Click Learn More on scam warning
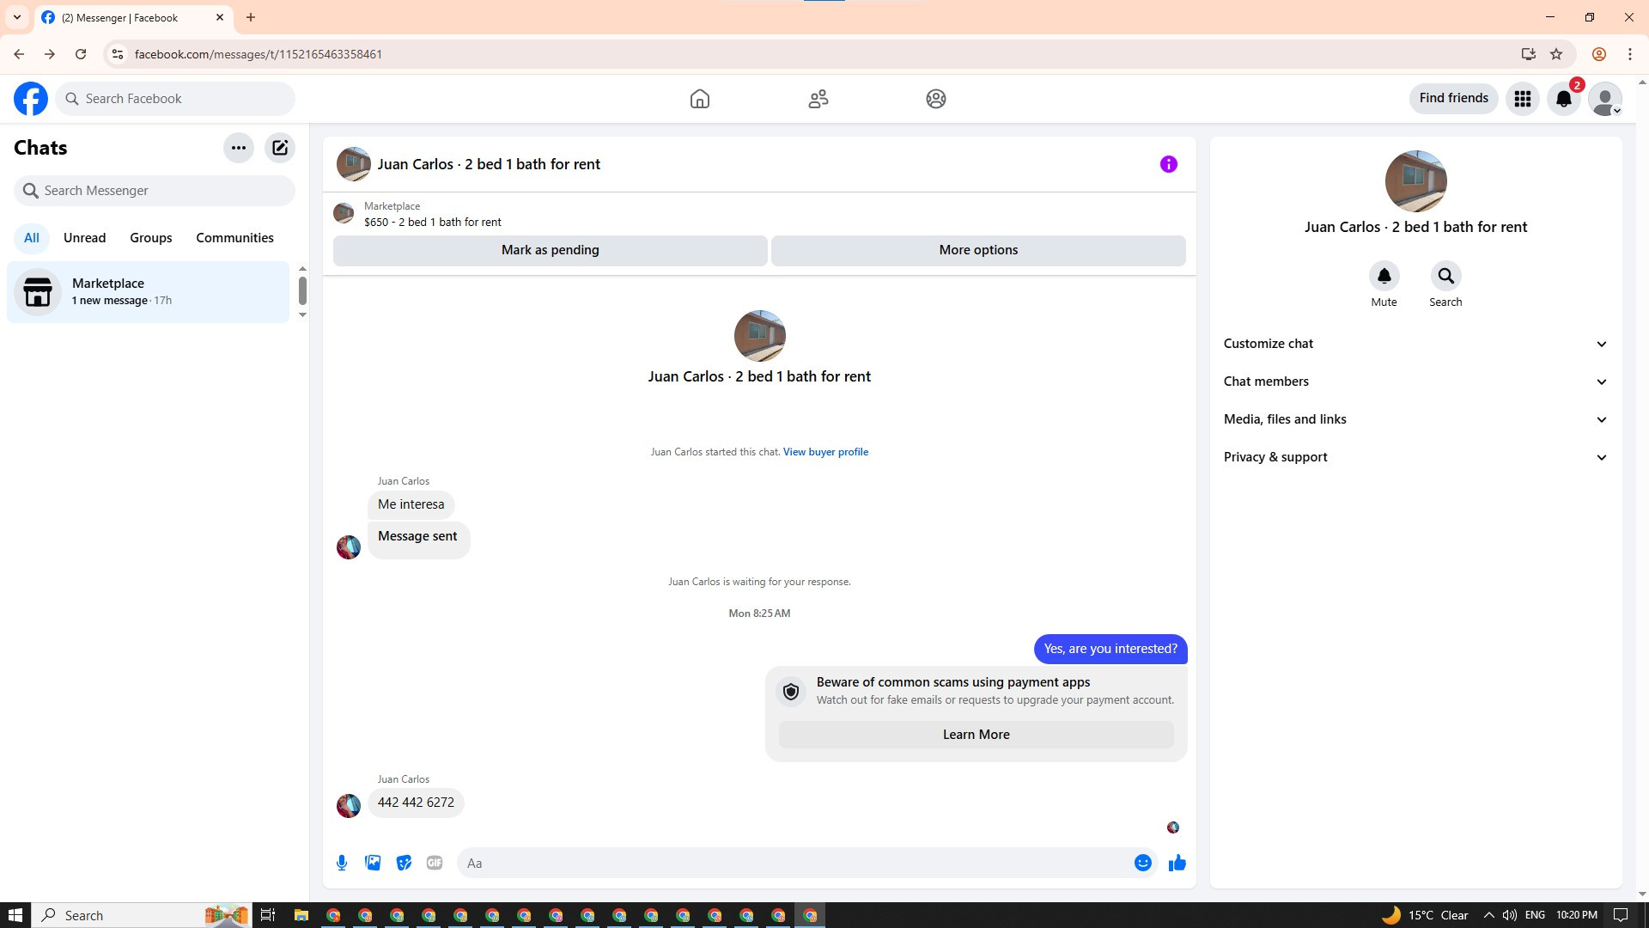This screenshot has width=1649, height=928. pos(976,735)
